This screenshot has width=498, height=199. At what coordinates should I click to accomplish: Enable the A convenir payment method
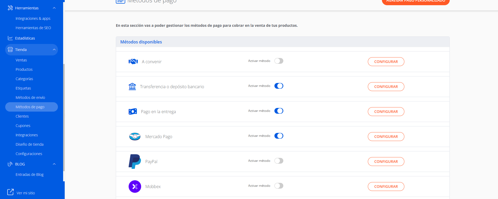click(x=279, y=61)
